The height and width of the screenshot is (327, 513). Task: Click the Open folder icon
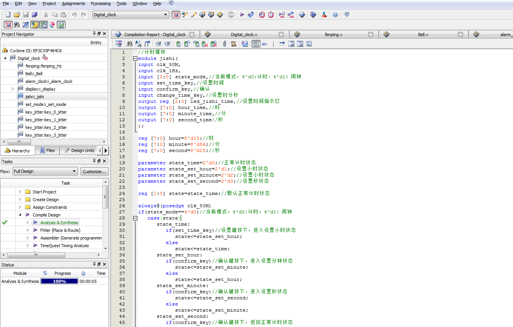coord(16,15)
